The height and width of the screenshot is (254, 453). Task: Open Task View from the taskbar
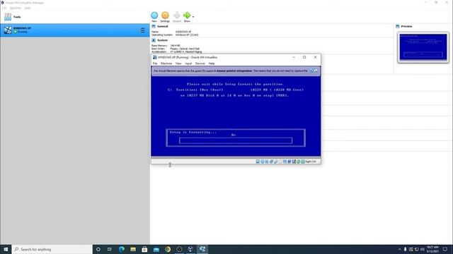(110, 249)
